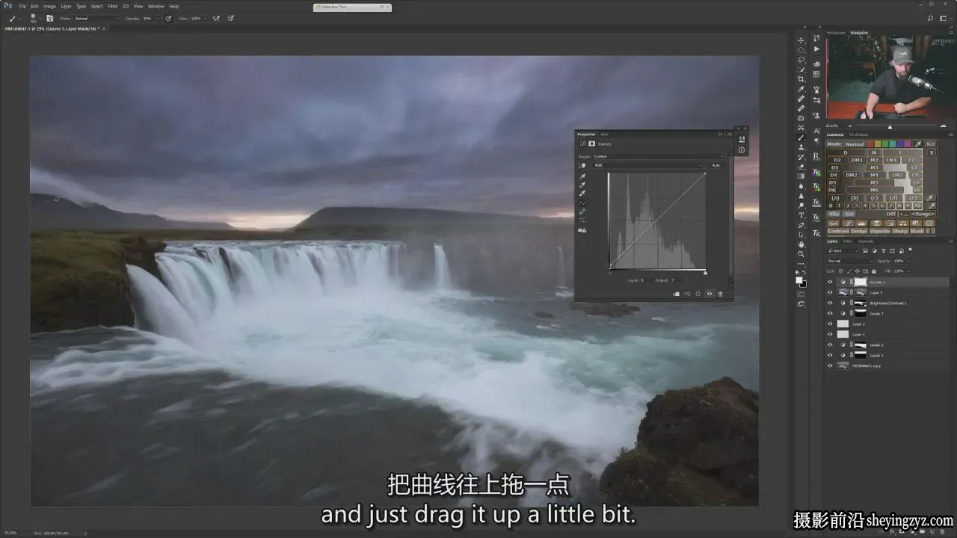
Task: Click the Vignette button in TK panel
Action: pyautogui.click(x=879, y=232)
